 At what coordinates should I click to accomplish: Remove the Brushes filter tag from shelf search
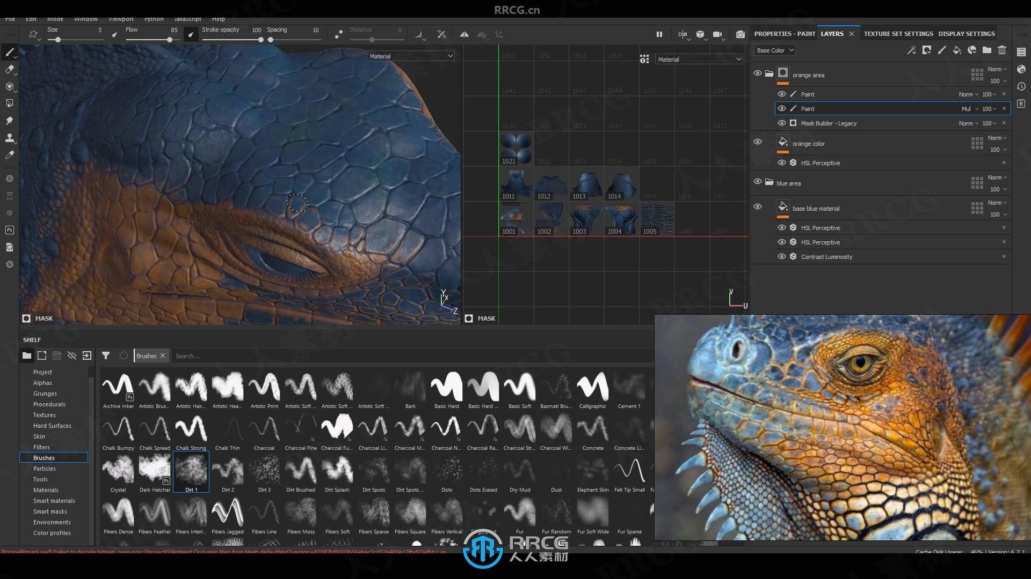(x=163, y=355)
